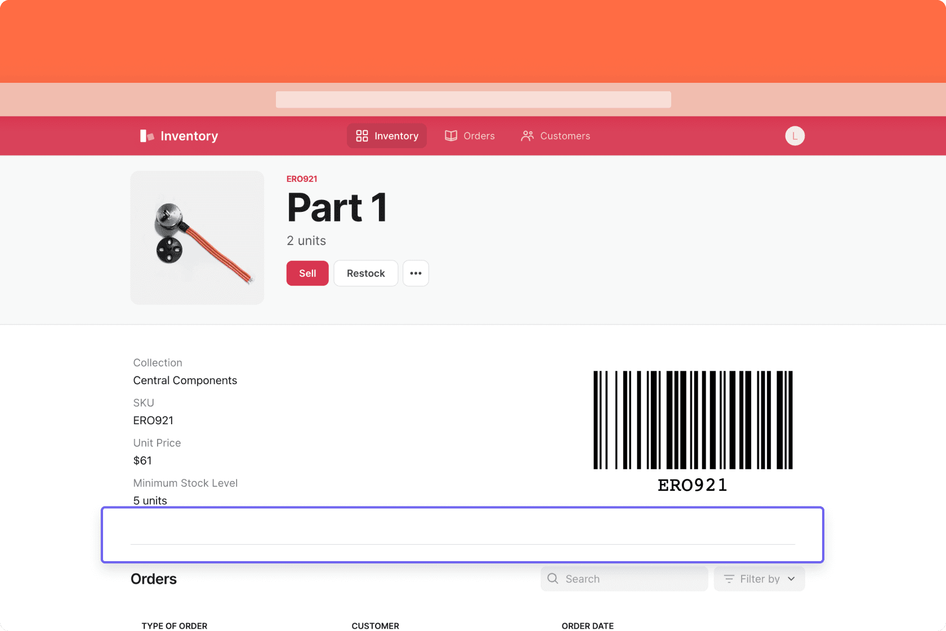Switch to the Orders tab

click(x=470, y=136)
